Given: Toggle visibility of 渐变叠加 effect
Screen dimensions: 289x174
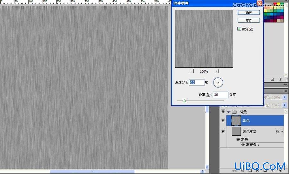Looking at the screenshot, I should point(243,145).
